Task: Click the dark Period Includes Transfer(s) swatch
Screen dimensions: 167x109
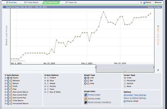Action: coord(86,102)
